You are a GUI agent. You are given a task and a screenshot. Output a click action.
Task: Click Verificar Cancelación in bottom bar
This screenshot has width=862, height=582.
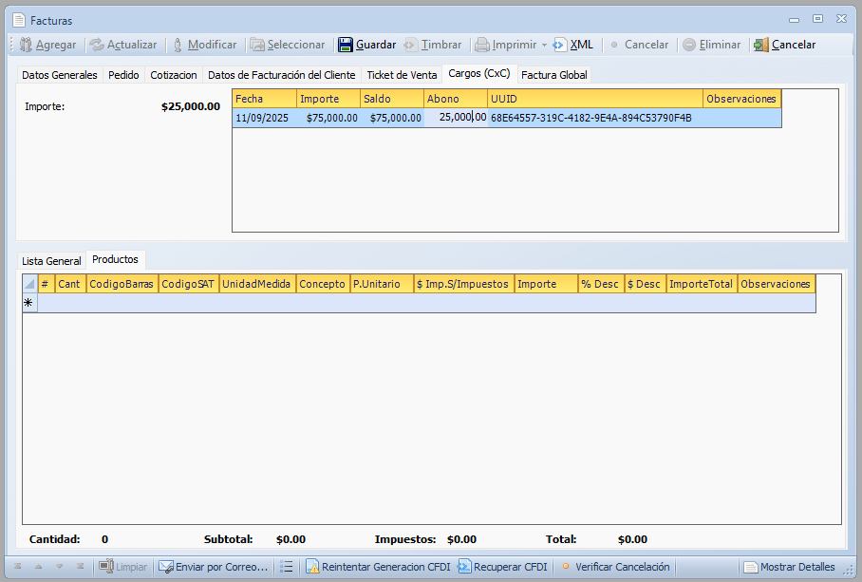coord(622,567)
